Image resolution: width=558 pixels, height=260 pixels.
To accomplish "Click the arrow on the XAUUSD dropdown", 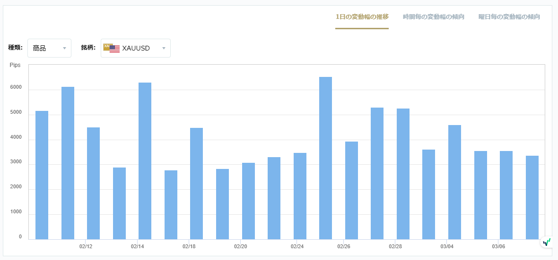I will 164,48.
